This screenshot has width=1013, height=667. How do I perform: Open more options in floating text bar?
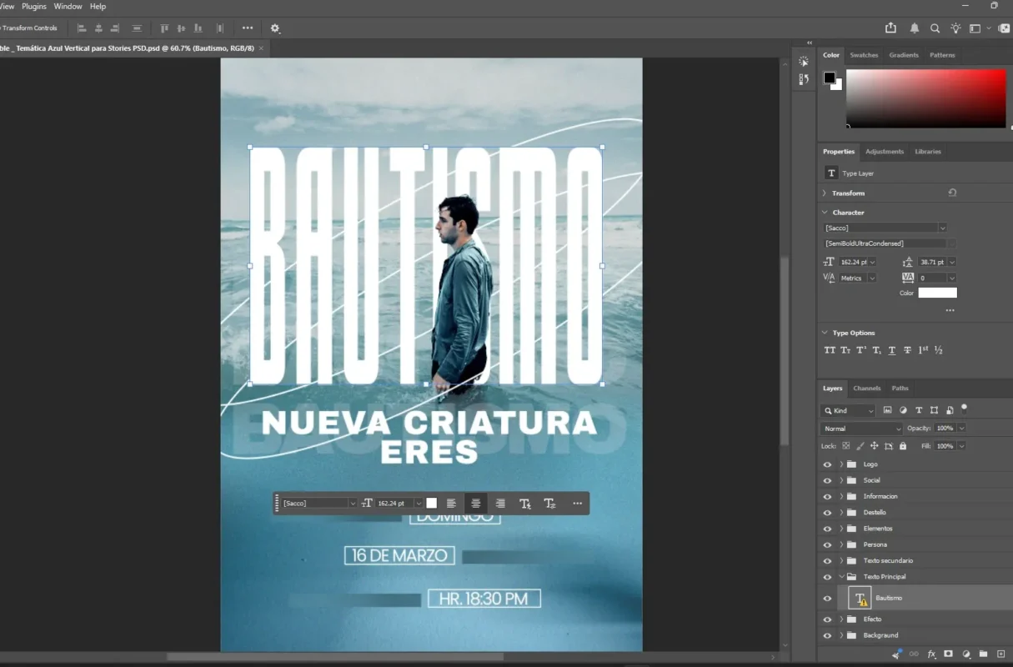point(577,504)
